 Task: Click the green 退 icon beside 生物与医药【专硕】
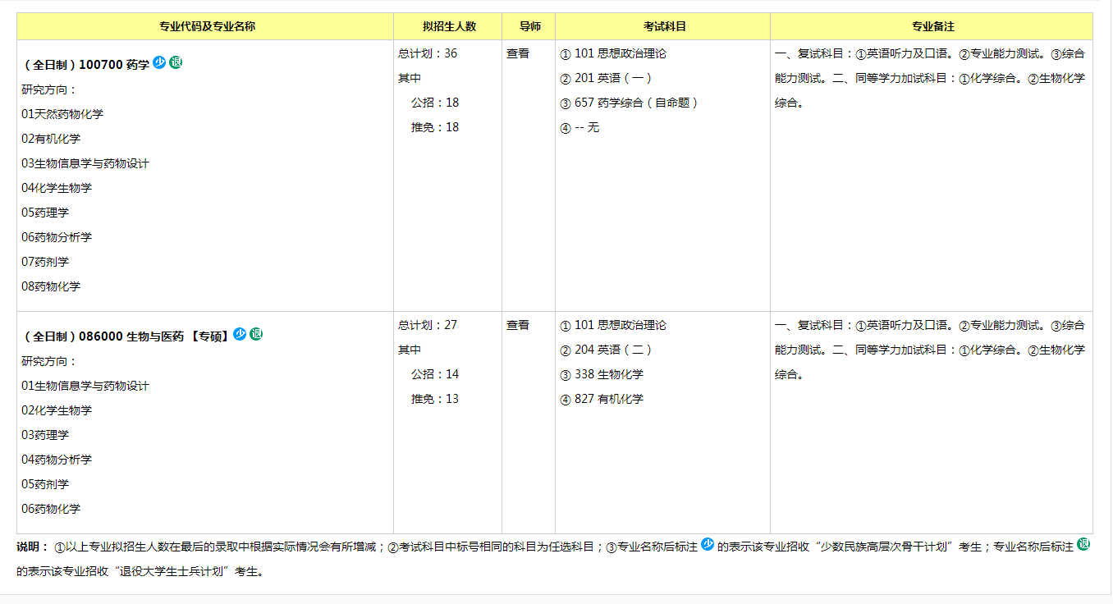256,334
